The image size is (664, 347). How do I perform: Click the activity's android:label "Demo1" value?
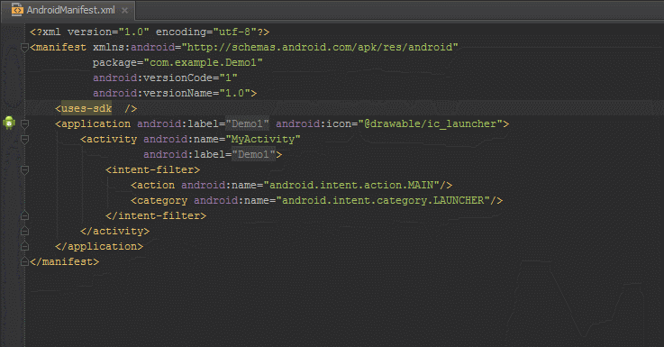coord(254,154)
